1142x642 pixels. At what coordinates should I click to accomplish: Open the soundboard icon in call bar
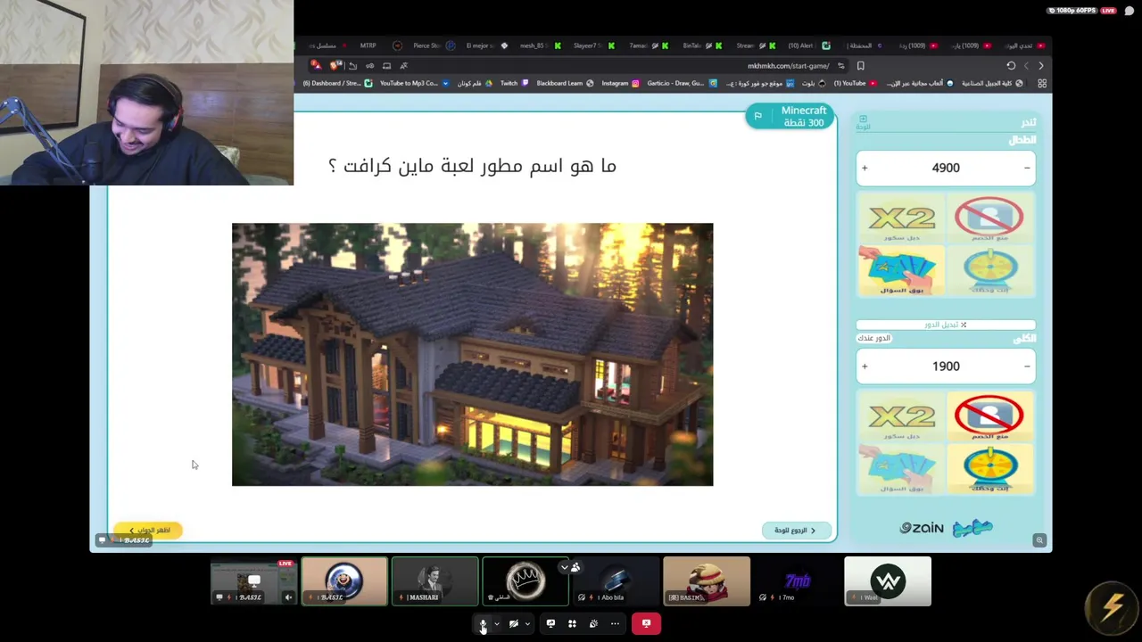point(593,623)
